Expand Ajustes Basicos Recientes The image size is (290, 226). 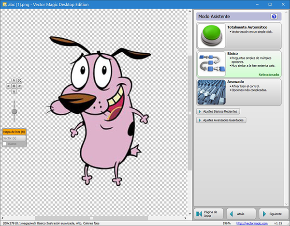pyautogui.click(x=218, y=111)
